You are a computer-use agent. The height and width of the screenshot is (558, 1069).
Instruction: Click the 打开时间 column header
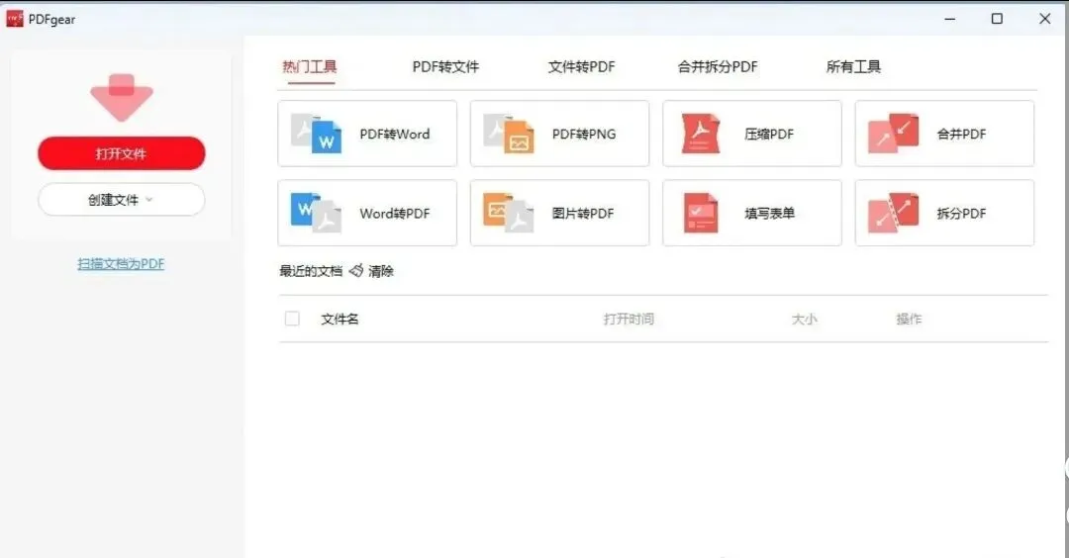tap(629, 319)
